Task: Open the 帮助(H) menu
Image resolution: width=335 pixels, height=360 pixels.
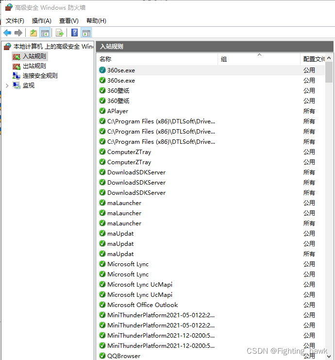Action: tap(96, 21)
